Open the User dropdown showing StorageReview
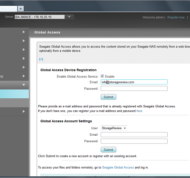The width and height of the screenshot is (190, 178). point(114,128)
